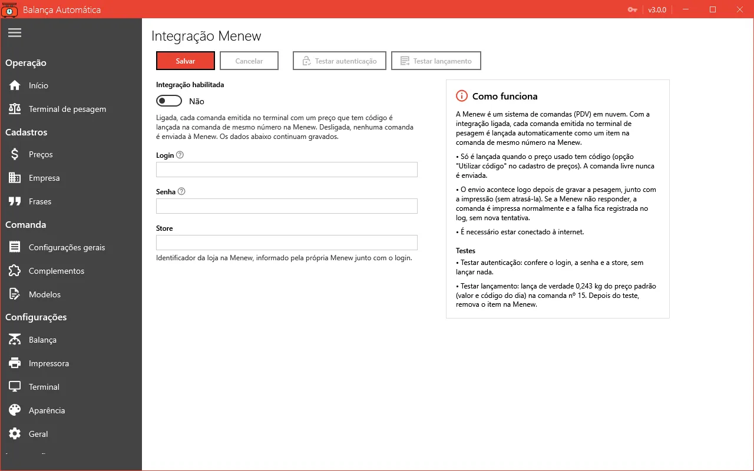
Task: Click the Configurações gerais receipt icon
Action: pos(15,247)
